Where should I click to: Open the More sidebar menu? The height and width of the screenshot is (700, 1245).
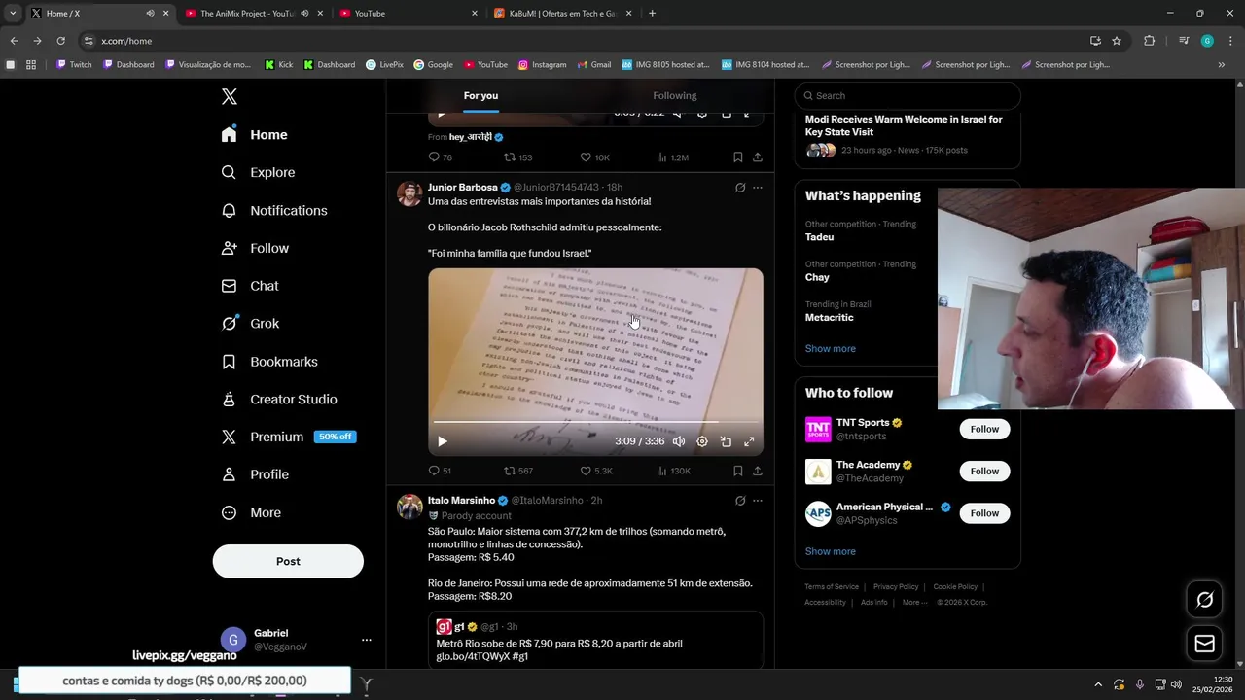(251, 512)
